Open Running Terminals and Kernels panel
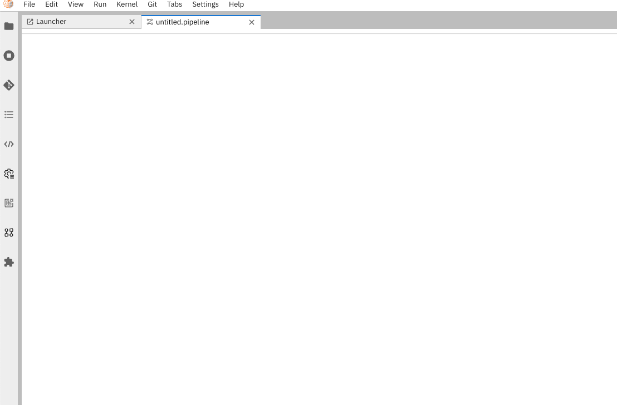This screenshot has height=405, width=617. (x=9, y=56)
